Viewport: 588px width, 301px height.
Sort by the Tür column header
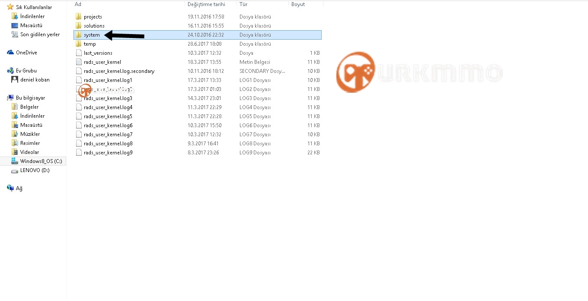tap(263, 4)
